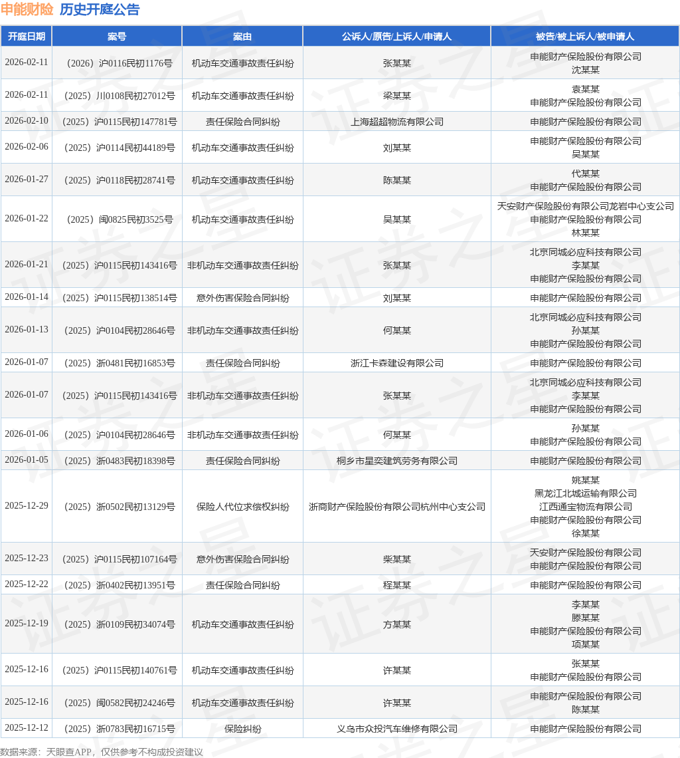Image resolution: width=680 pixels, height=758 pixels.
Task: Click date 2025-12-12
Action: [x=27, y=728]
